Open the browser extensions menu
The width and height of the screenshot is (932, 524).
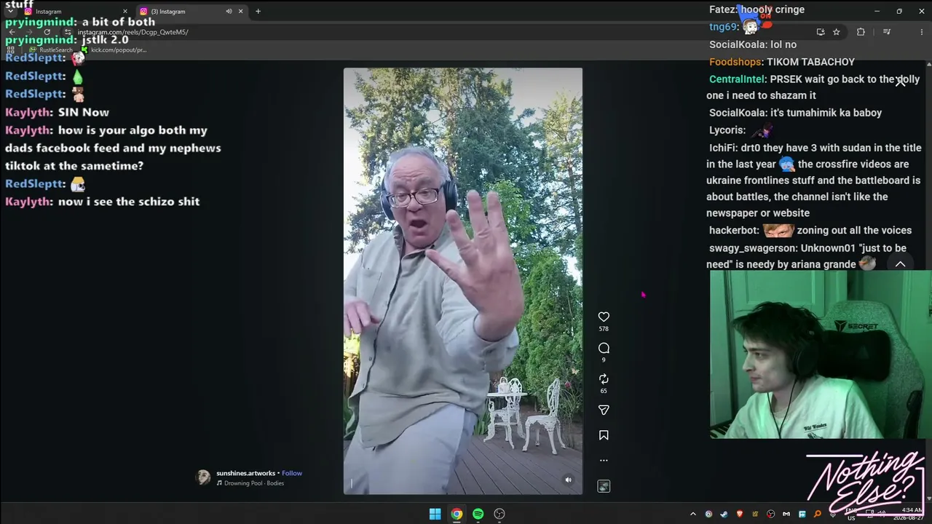pos(861,32)
